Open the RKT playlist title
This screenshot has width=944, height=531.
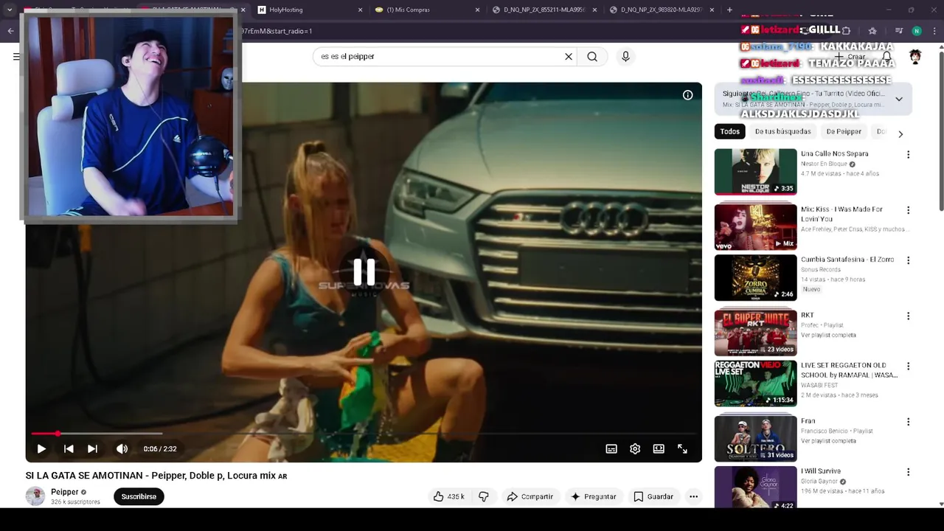(807, 315)
